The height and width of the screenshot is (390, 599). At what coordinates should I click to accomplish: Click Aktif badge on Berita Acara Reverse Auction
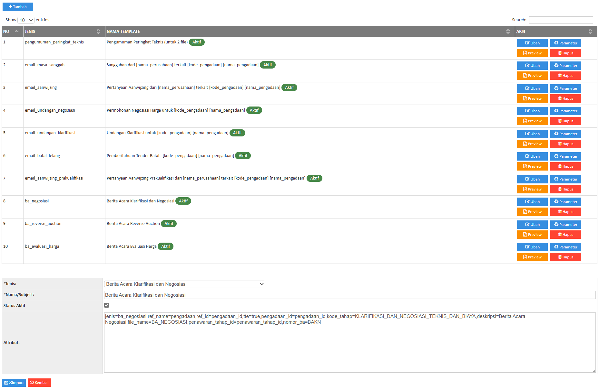(169, 224)
